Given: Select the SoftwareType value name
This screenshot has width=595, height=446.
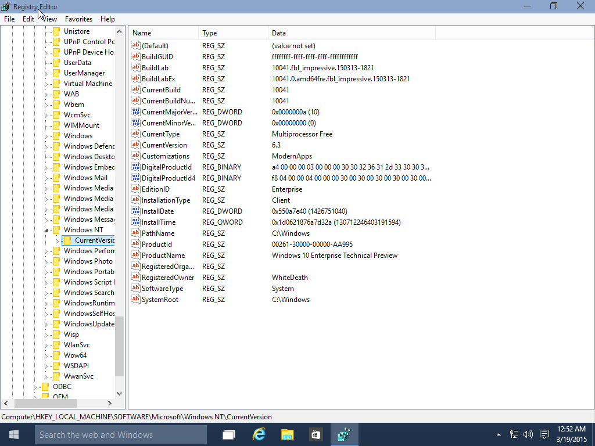Looking at the screenshot, I should [163, 289].
